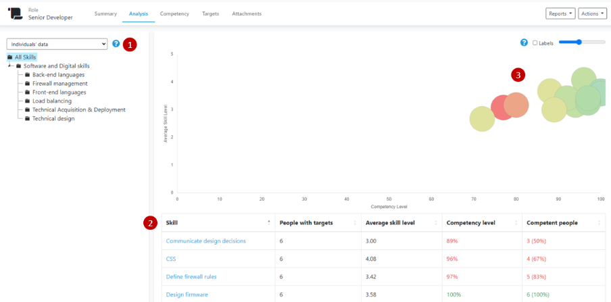
Task: Select Technical design in the skills tree
Action: (x=53, y=119)
